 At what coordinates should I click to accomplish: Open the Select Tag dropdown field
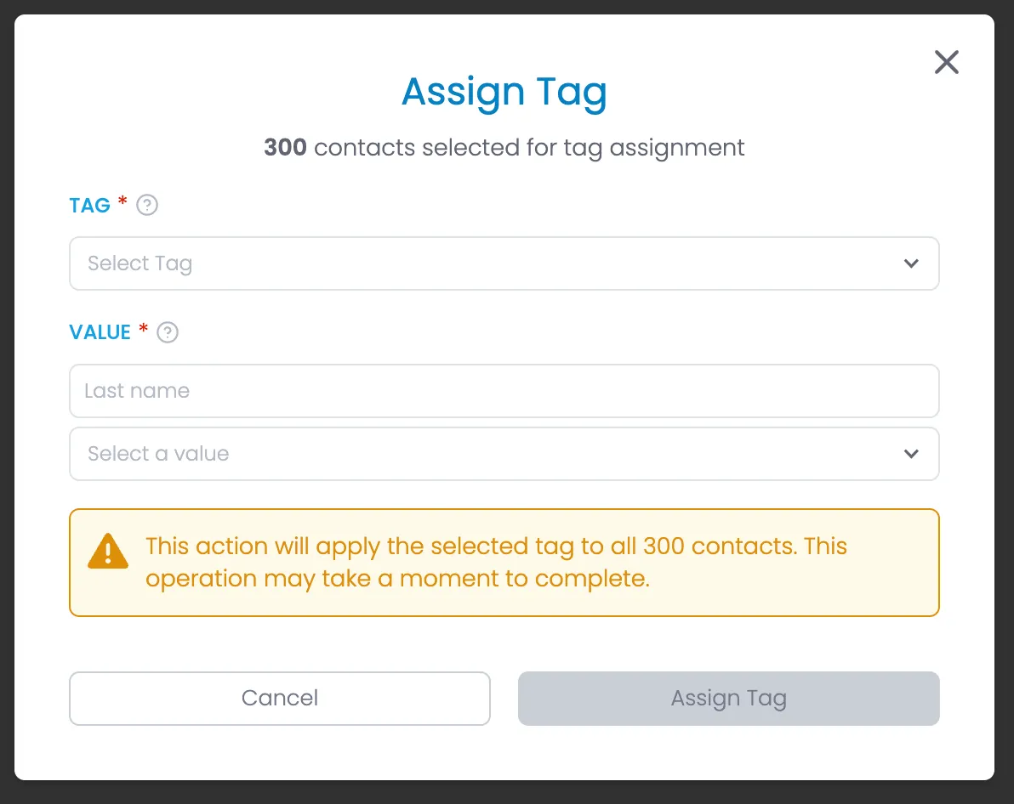[504, 263]
